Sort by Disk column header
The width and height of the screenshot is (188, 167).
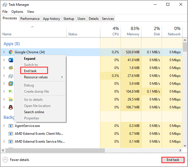coord(152,31)
